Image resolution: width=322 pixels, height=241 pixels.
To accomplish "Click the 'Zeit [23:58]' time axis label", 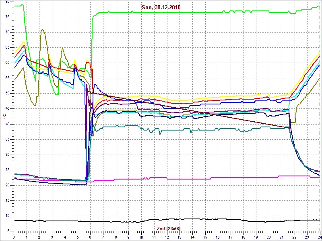I will click(x=169, y=228).
